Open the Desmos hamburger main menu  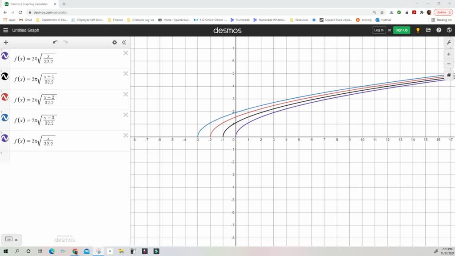click(6, 30)
